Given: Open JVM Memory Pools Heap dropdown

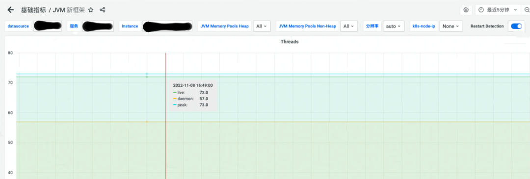Looking at the screenshot, I should pyautogui.click(x=262, y=26).
